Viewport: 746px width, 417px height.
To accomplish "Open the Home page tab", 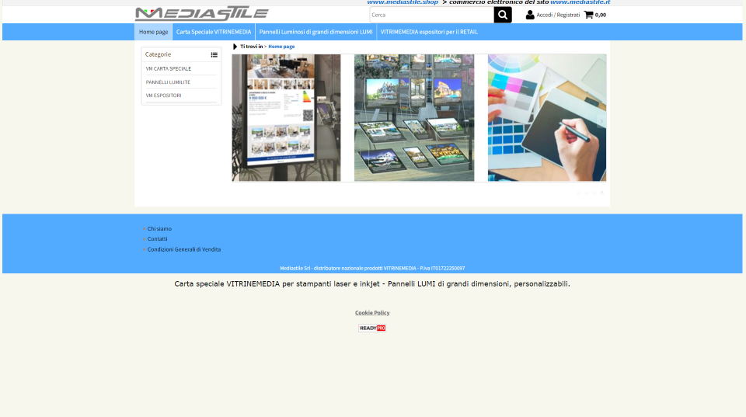I will tap(153, 32).
